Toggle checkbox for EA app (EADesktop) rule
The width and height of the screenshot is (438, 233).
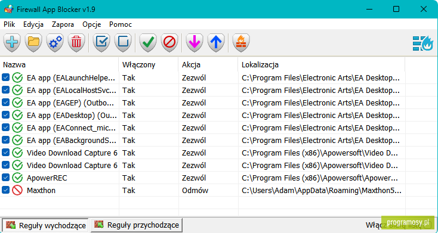5,114
